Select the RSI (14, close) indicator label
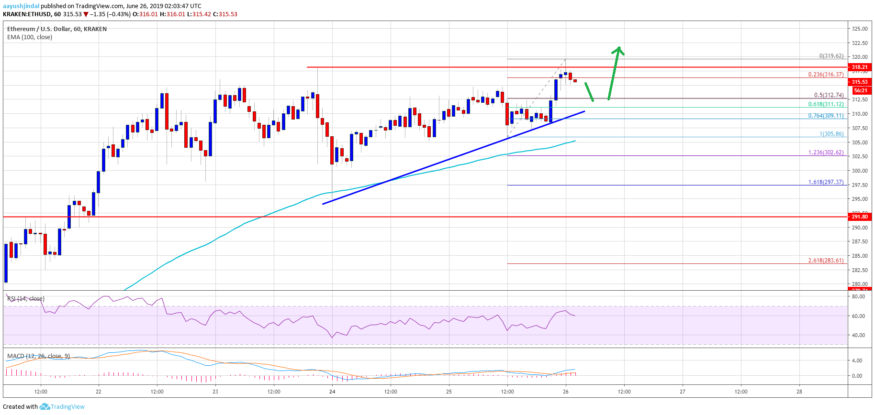 point(26,299)
